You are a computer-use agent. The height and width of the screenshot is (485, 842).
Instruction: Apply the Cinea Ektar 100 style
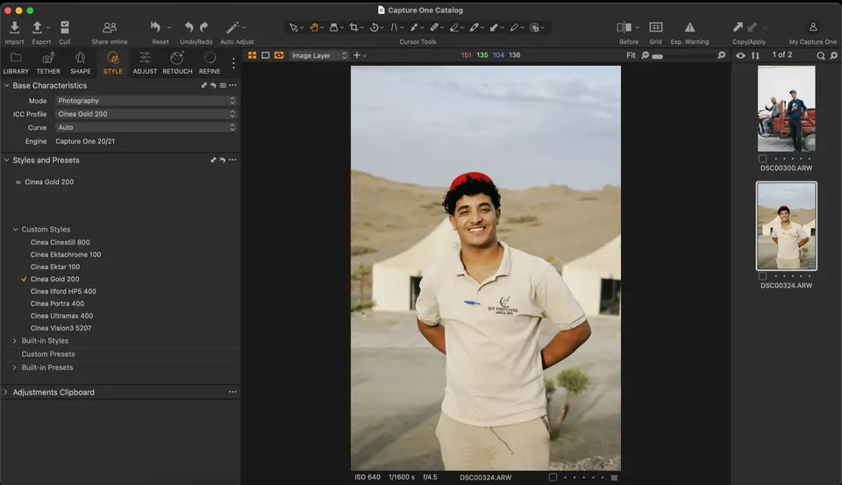tap(55, 267)
